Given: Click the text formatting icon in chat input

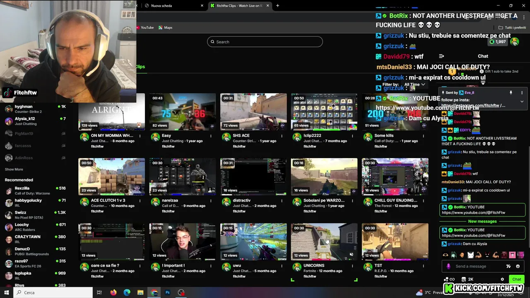Looking at the screenshot, I should pos(508,266).
